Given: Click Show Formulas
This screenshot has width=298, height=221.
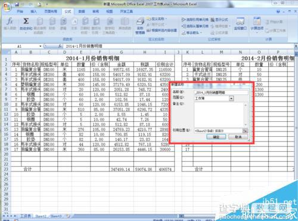Looking at the screenshot, I should (219, 20).
